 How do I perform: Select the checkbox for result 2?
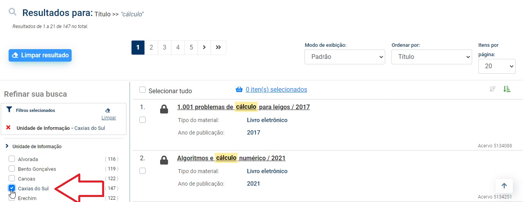click(142, 171)
